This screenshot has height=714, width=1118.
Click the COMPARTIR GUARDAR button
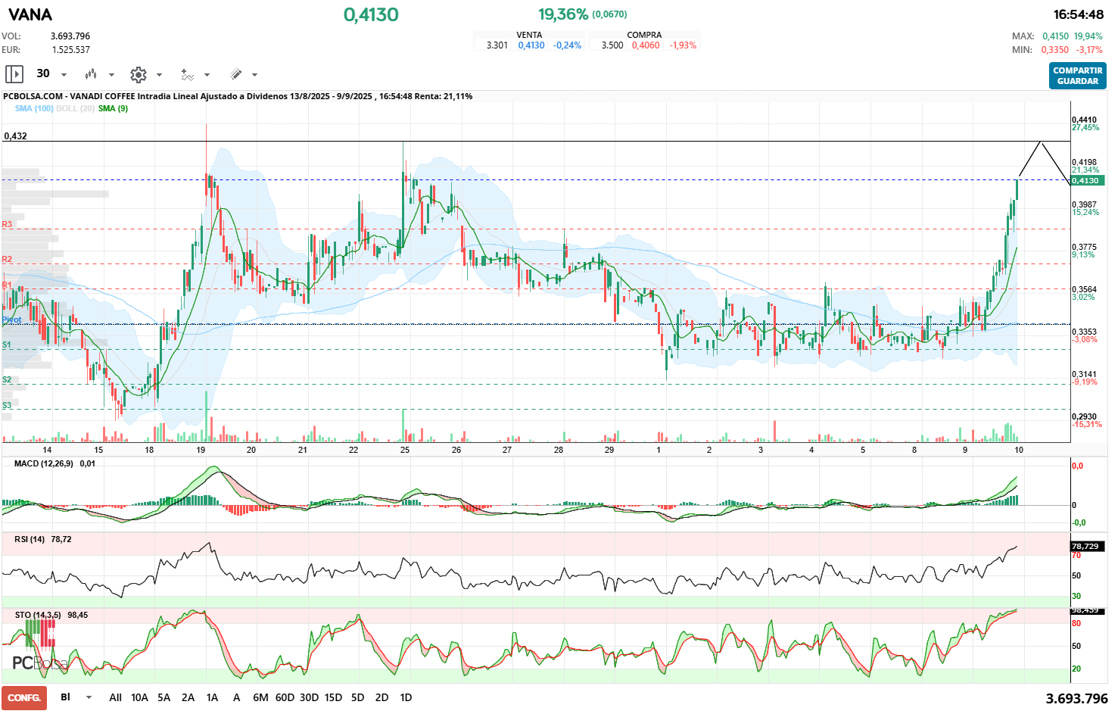(x=1077, y=76)
